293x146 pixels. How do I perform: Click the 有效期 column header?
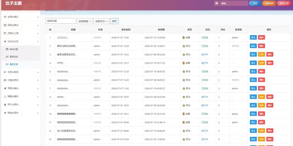coord(161,30)
